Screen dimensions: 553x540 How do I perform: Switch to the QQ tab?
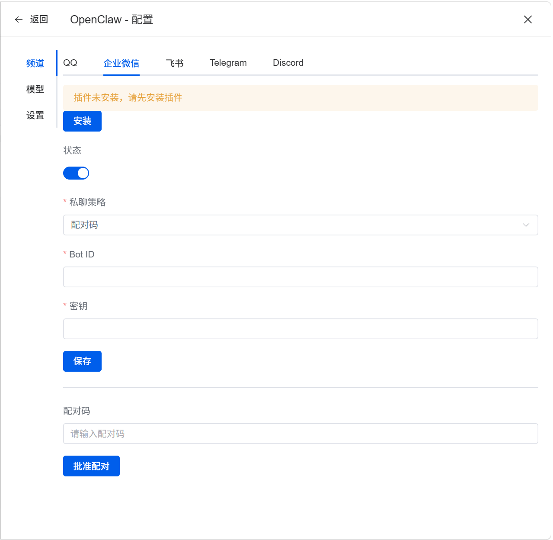click(x=70, y=63)
